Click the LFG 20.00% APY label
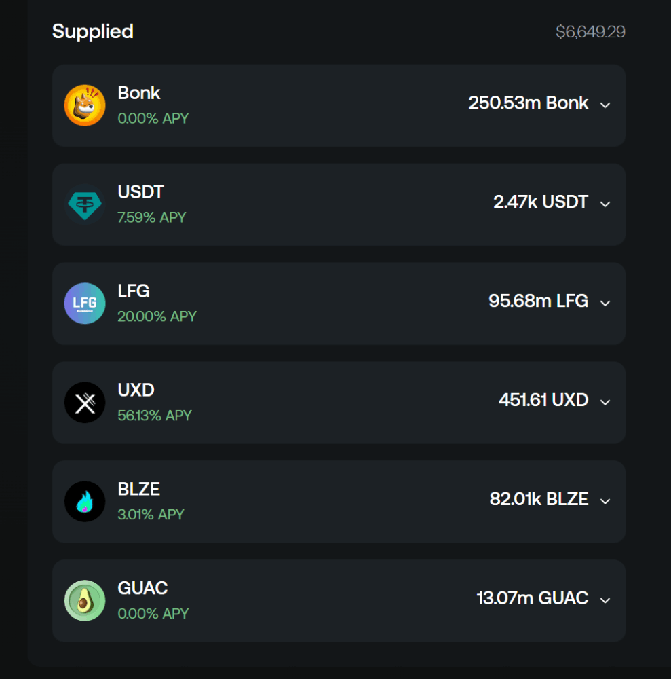The width and height of the screenshot is (671, 679). pos(157,316)
